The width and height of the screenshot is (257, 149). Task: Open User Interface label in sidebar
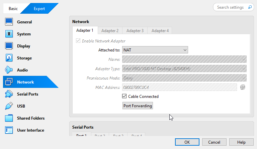31,130
